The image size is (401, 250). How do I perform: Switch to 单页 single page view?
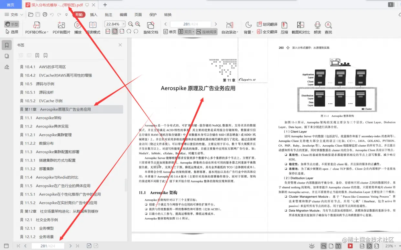coord(170,32)
